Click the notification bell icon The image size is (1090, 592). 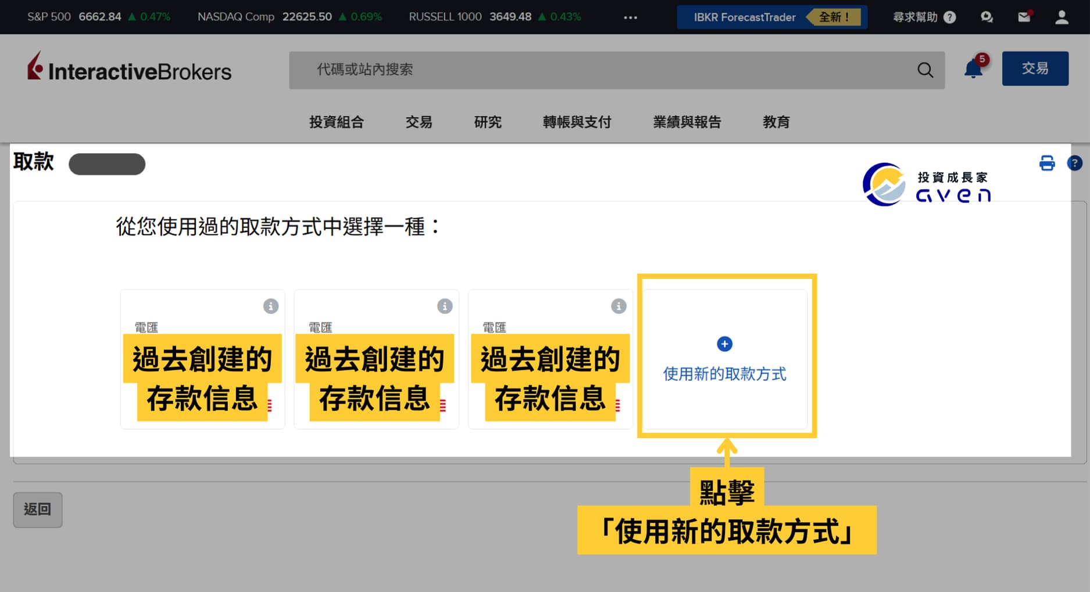point(973,70)
